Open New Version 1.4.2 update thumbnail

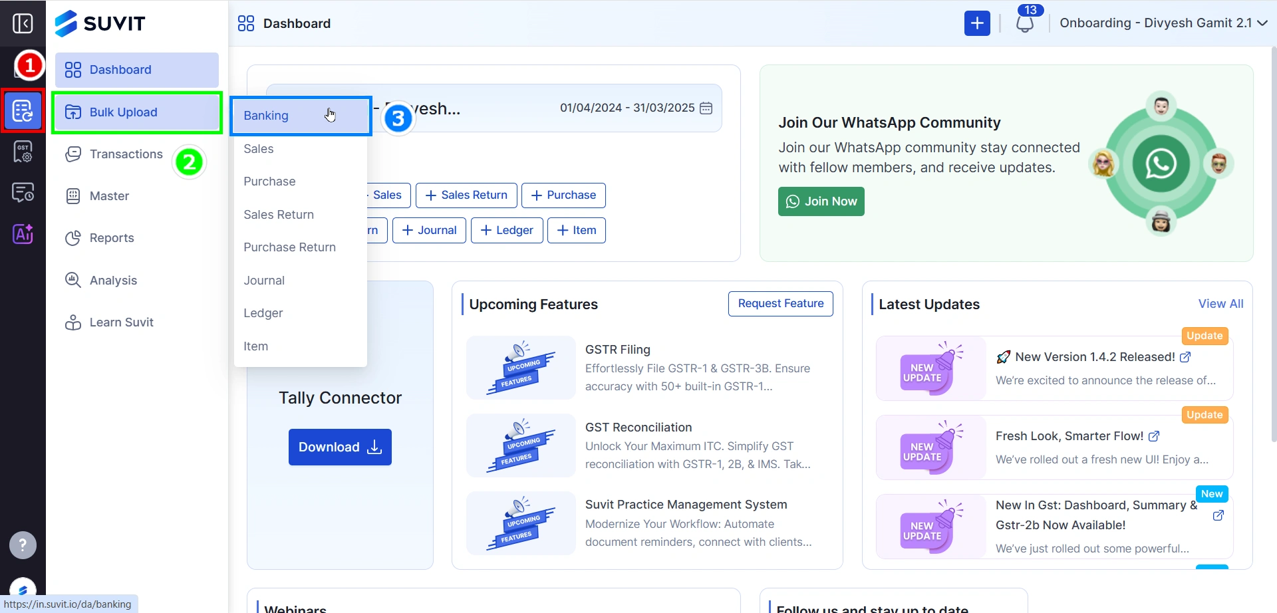[x=931, y=368]
